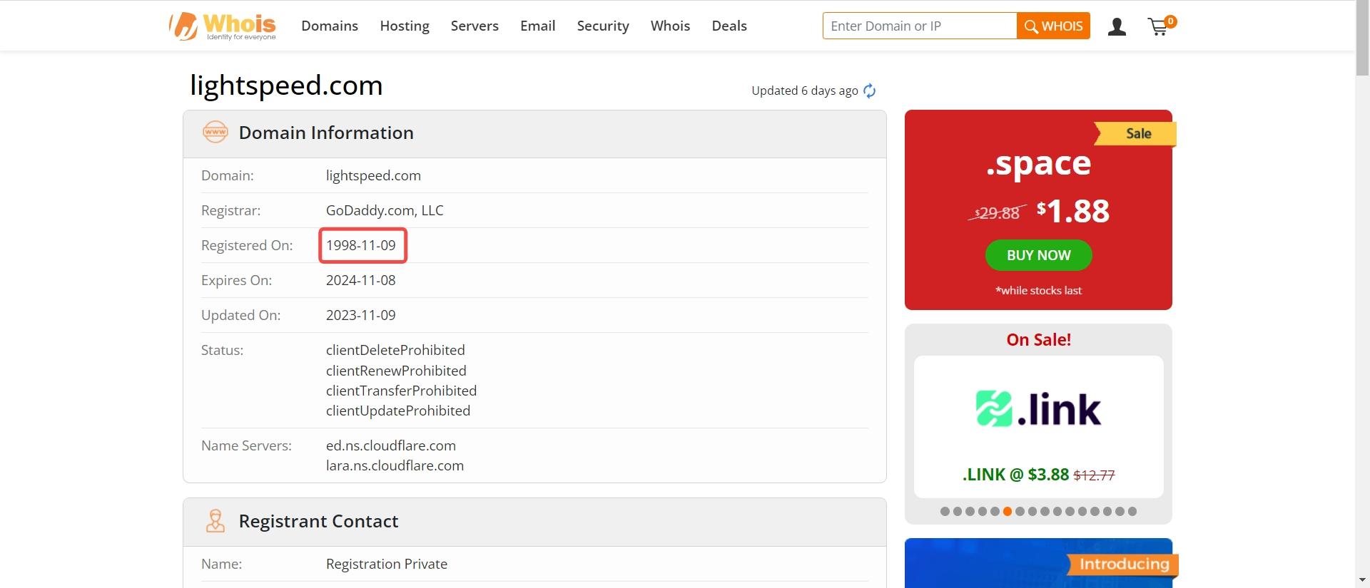The image size is (1370, 588).
Task: Open the user account icon
Action: [x=1117, y=27]
